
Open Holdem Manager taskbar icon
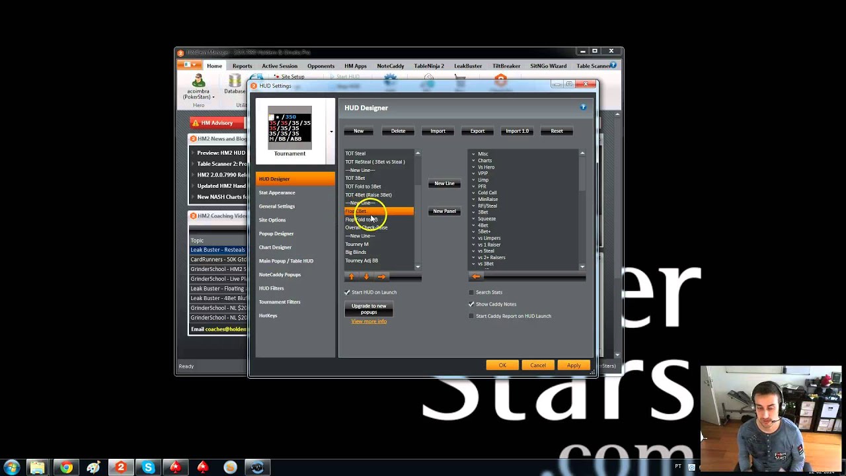click(120, 467)
